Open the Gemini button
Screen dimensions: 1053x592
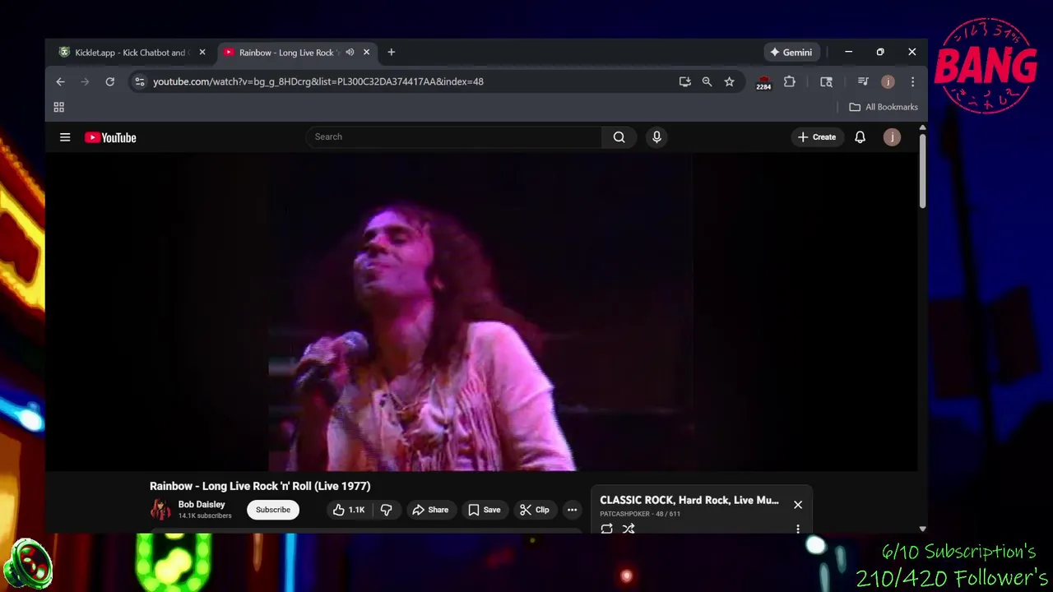coord(791,53)
